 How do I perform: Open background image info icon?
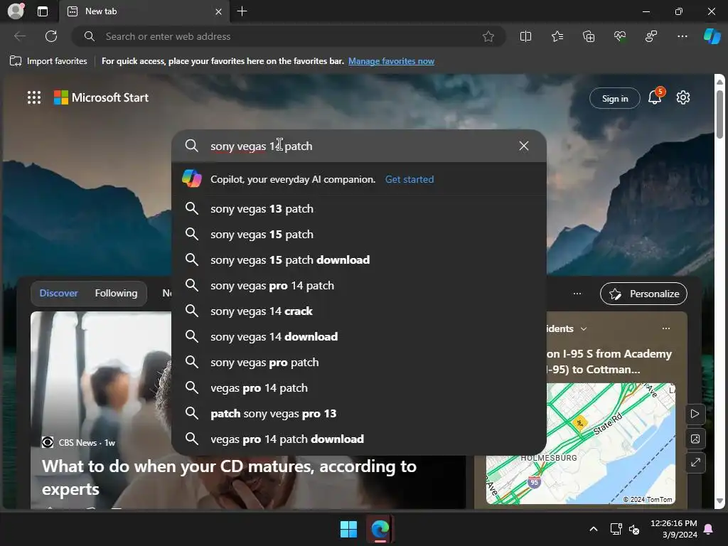click(x=695, y=439)
